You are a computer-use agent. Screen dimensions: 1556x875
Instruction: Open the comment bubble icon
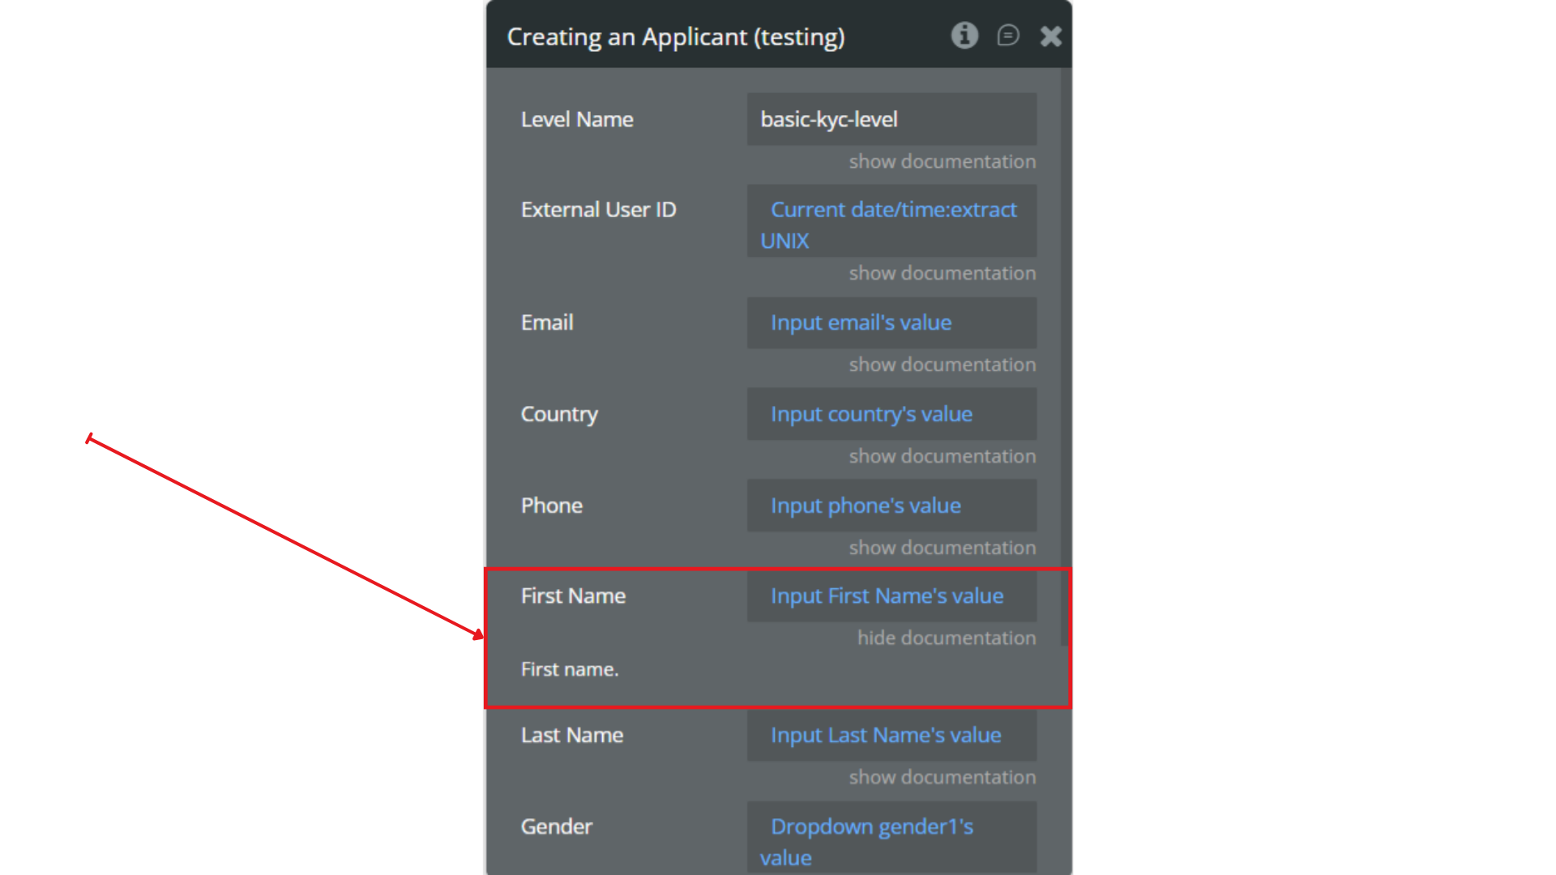click(1008, 36)
